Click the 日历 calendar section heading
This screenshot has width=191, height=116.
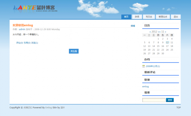147,25
